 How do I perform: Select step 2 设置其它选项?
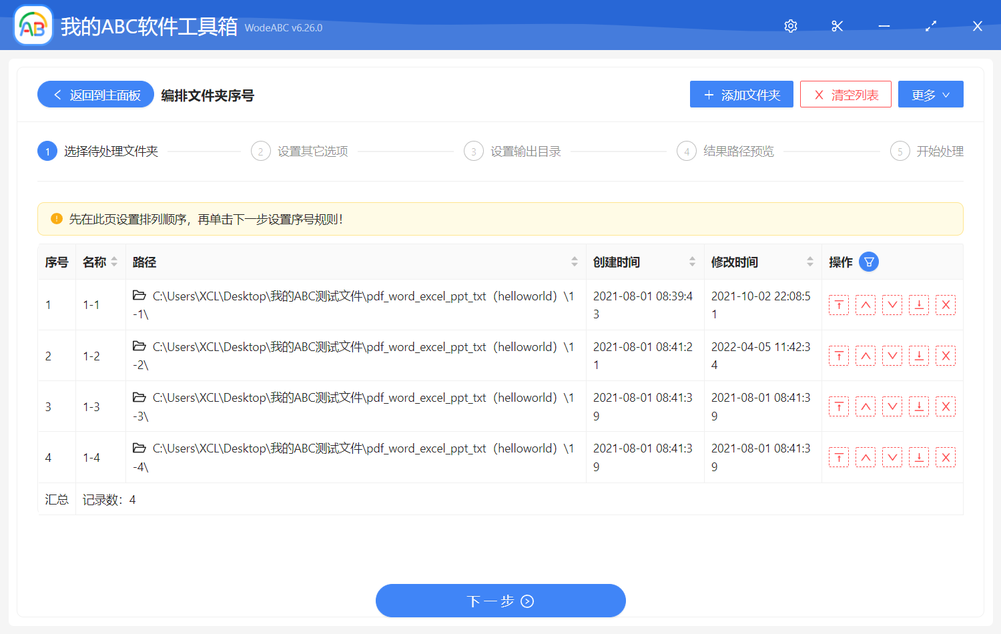click(299, 151)
